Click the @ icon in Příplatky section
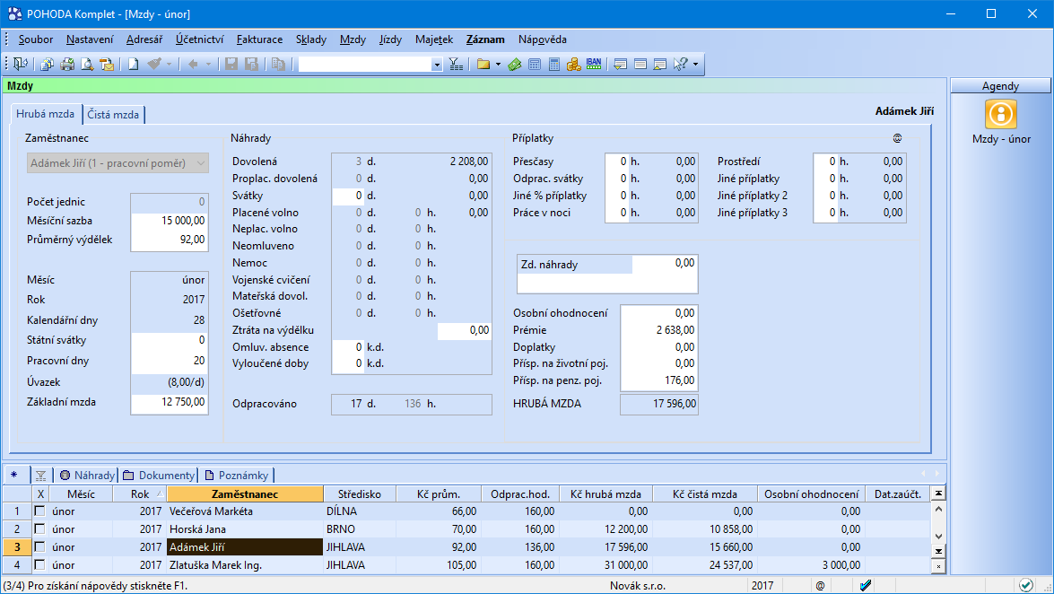Viewport: 1054px width, 594px height. point(897,138)
